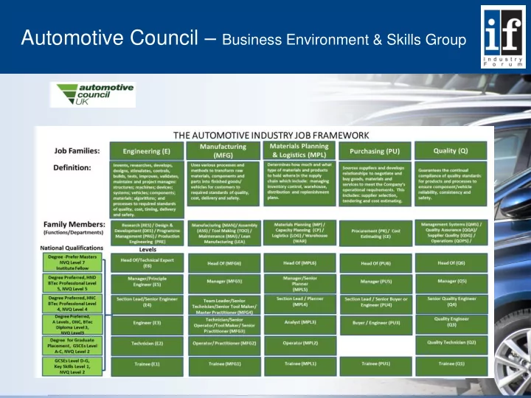
Task: Click 'Degree for Graduate Placement' qualification box
Action: pos(72,346)
